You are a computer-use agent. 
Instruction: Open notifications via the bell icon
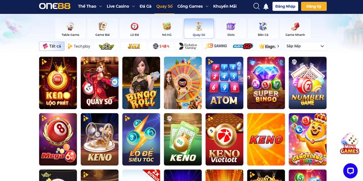coord(266,6)
